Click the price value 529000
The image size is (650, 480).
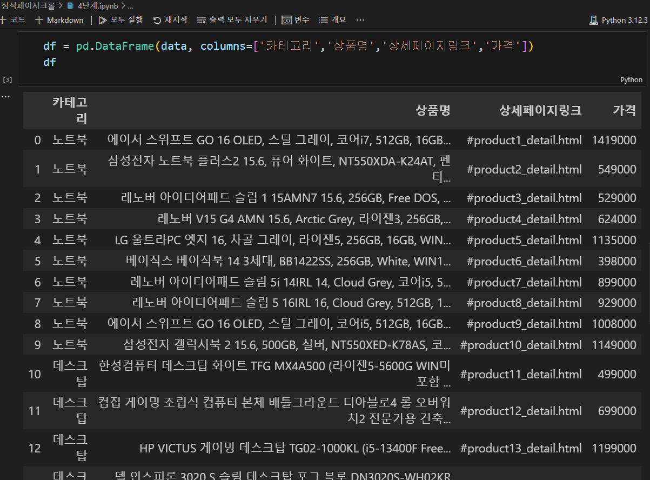pyautogui.click(x=617, y=198)
